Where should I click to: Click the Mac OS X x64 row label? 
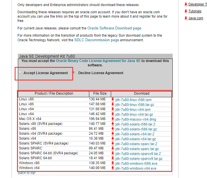(30, 119)
